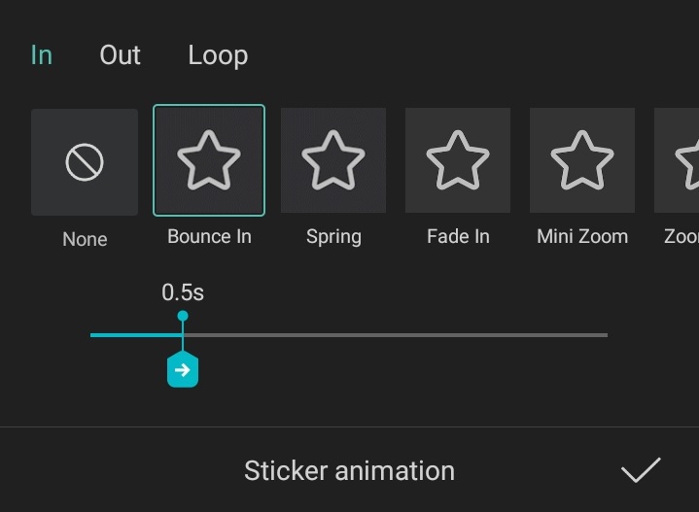Open the Out animation tab
Image resolution: width=699 pixels, height=512 pixels.
[x=121, y=55]
